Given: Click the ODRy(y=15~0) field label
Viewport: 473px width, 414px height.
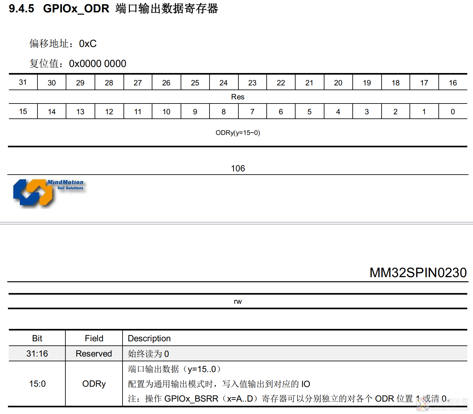Looking at the screenshot, I should (x=238, y=133).
